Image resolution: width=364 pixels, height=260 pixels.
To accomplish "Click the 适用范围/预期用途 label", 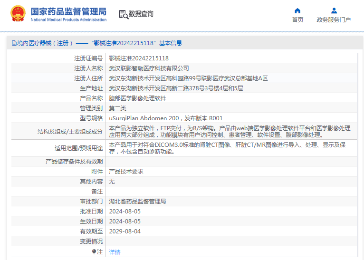I will click(79, 148).
